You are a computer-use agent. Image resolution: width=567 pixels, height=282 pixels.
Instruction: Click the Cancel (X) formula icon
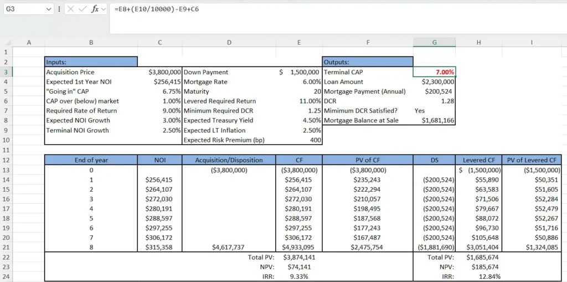70,9
